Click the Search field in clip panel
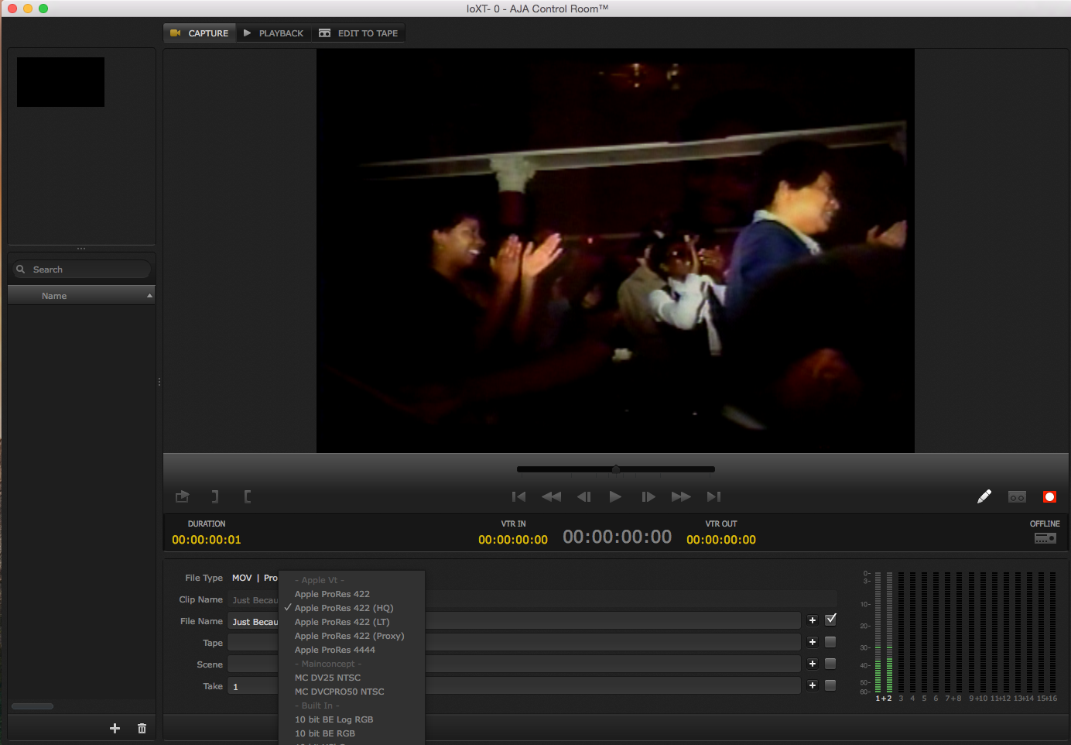The height and width of the screenshot is (745, 1071). click(85, 270)
